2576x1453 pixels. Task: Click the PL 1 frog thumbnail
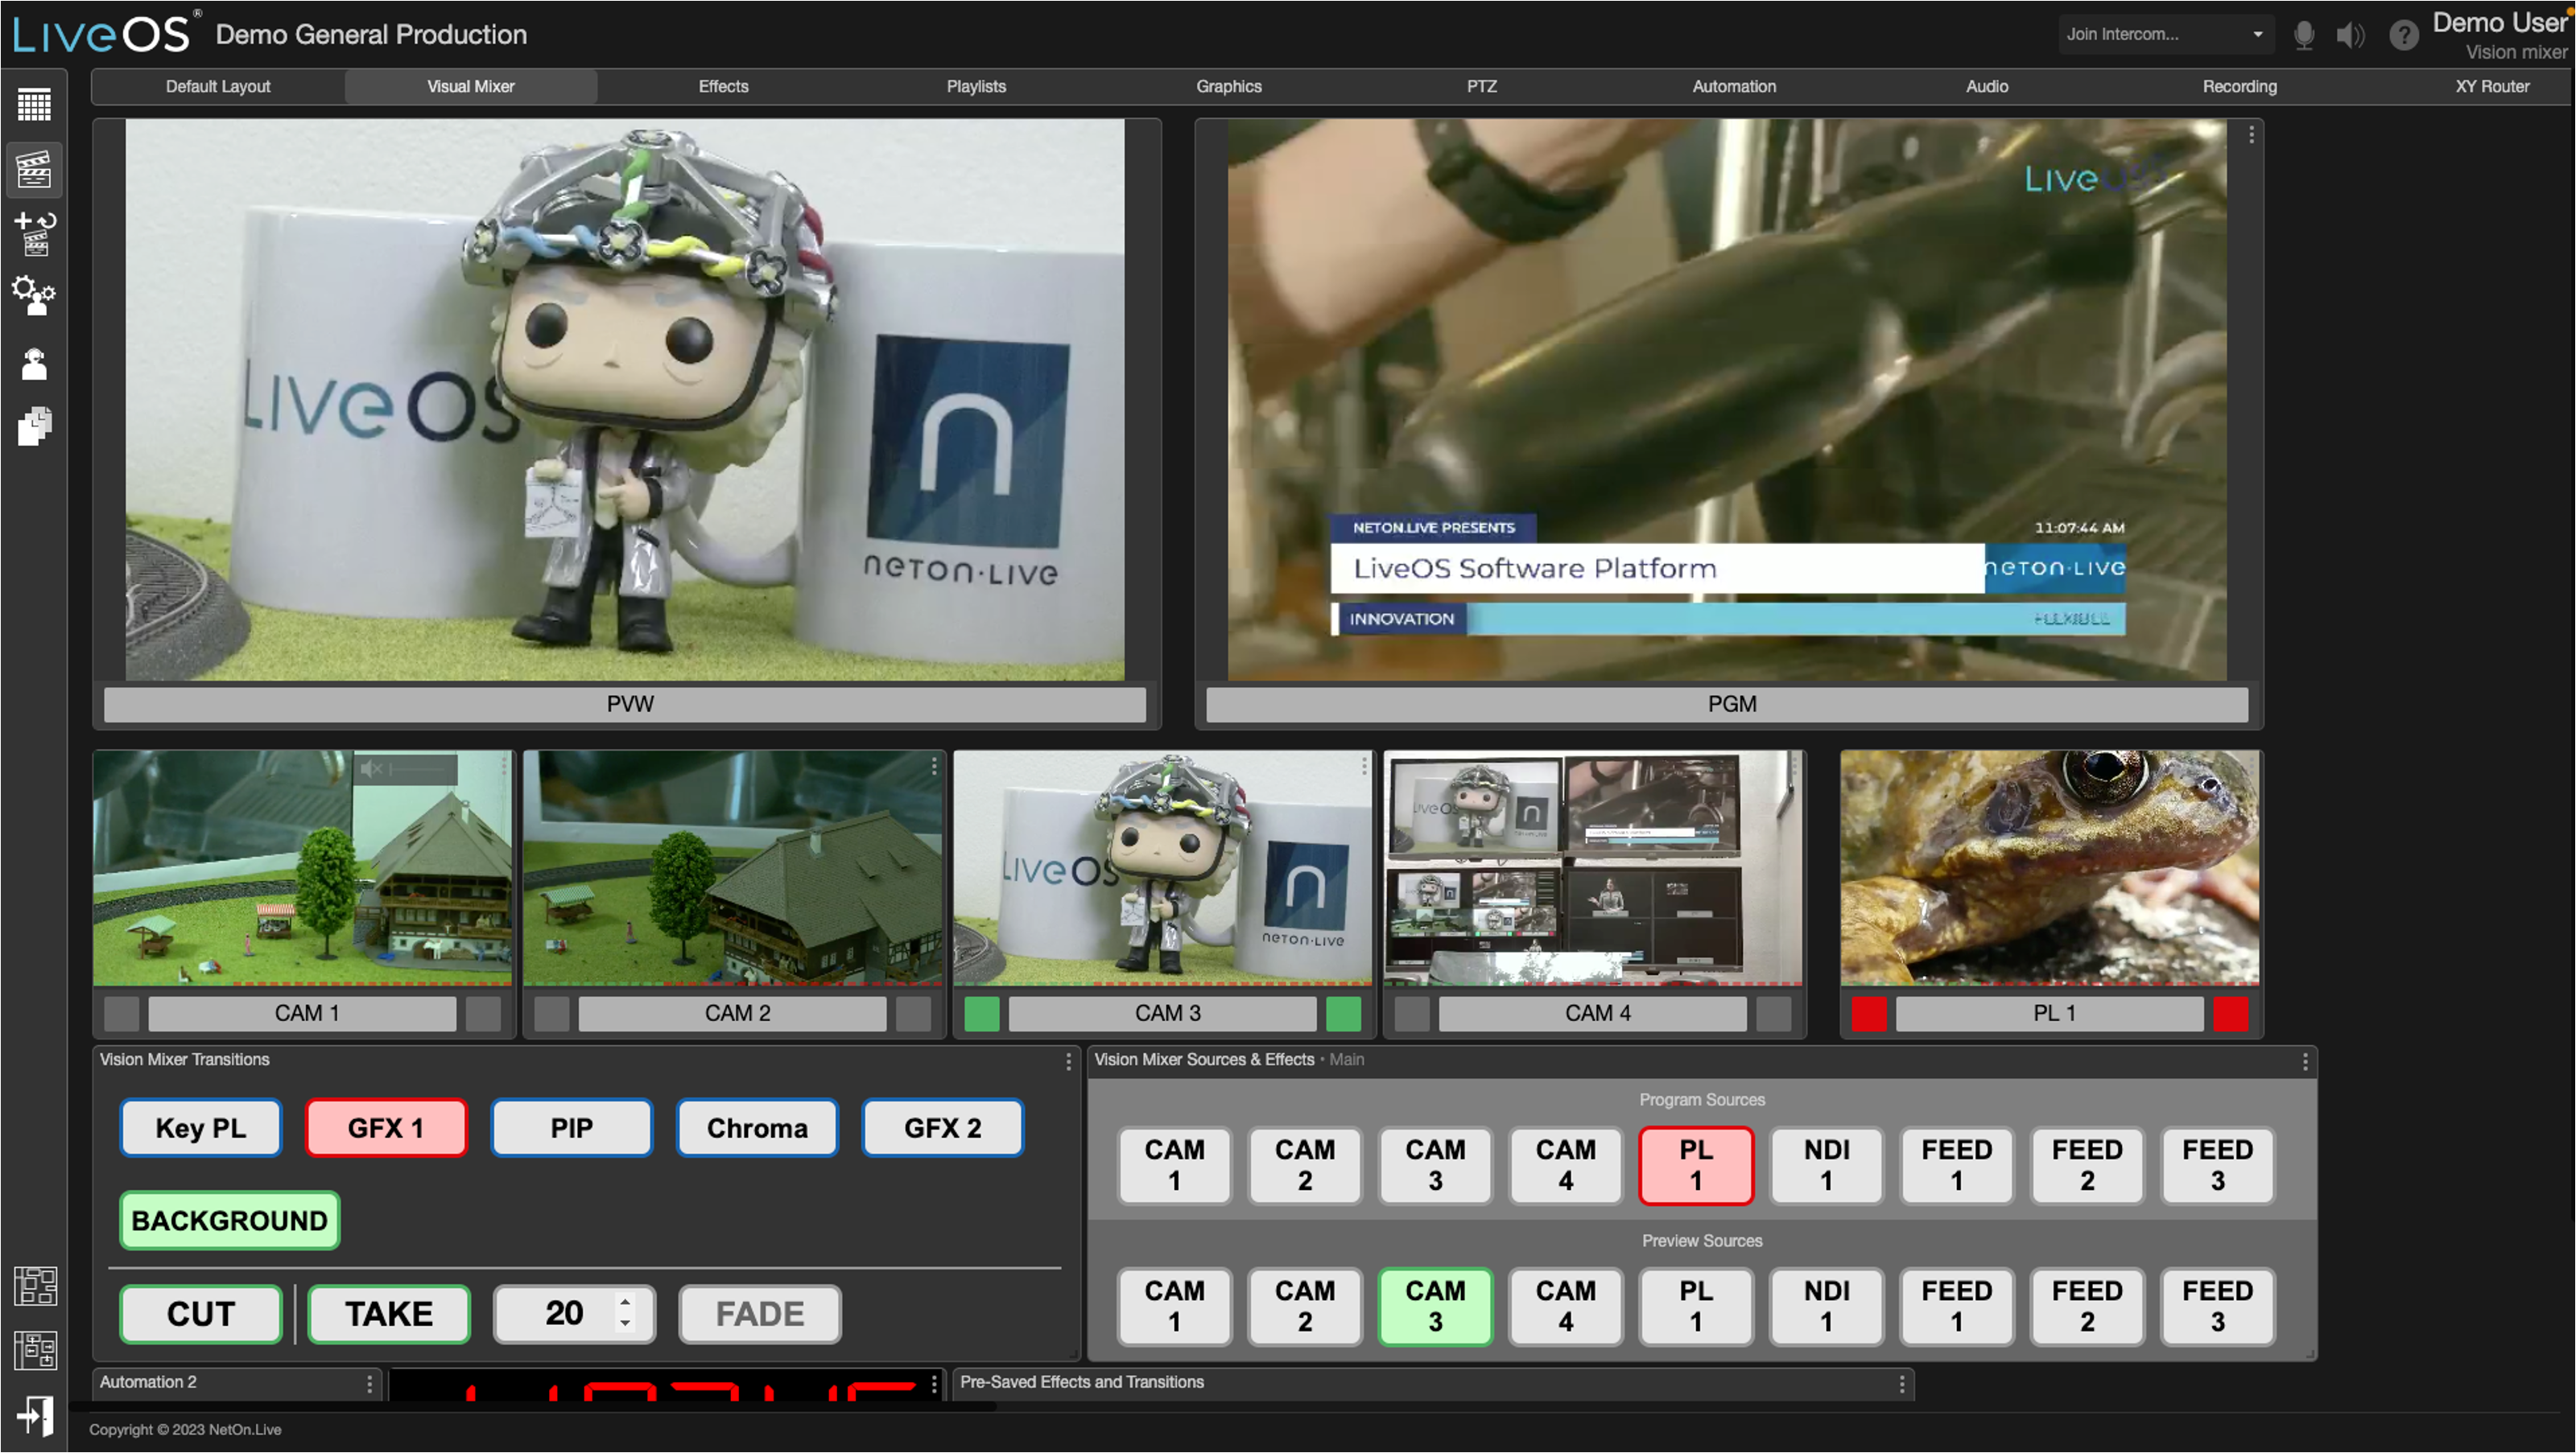click(x=2050, y=867)
